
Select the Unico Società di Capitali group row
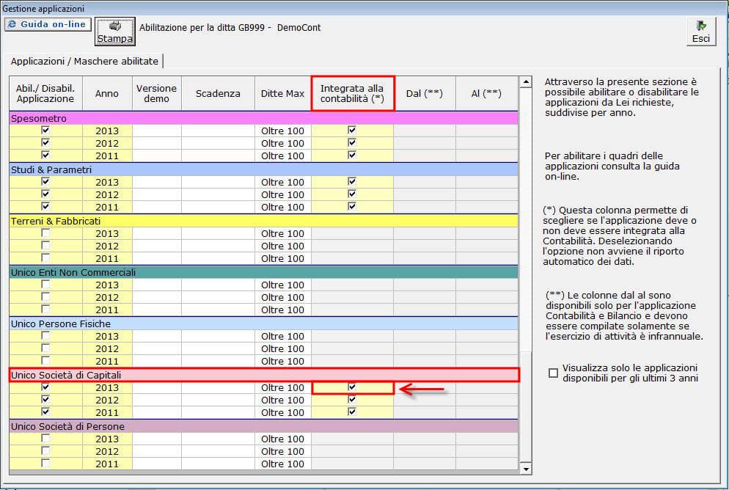264,375
